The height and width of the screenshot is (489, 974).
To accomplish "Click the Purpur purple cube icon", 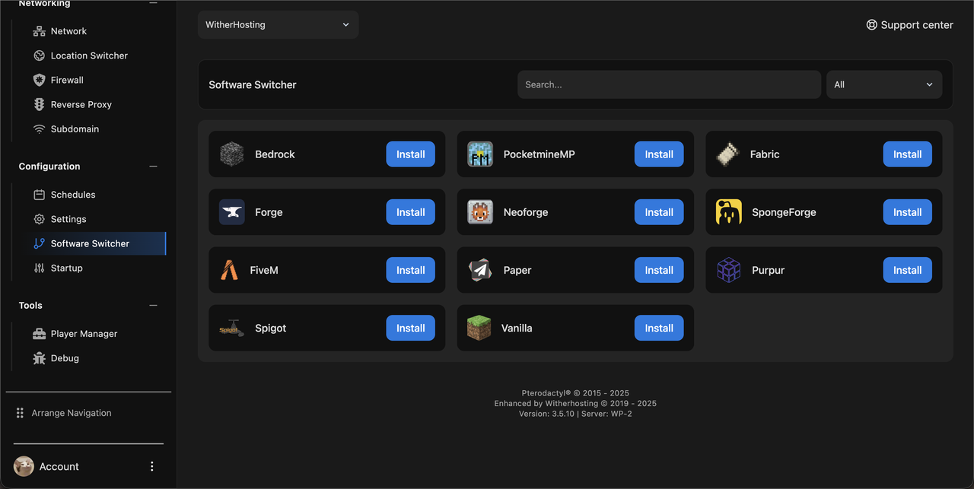I will pyautogui.click(x=728, y=270).
